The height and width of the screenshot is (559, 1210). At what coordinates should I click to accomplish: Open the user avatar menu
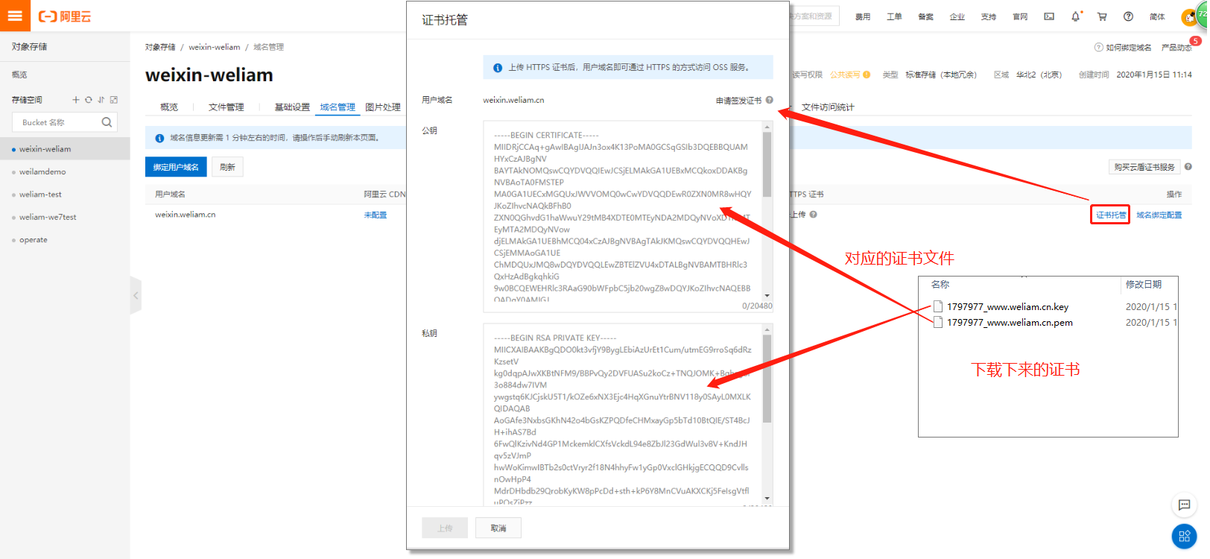tap(1191, 16)
